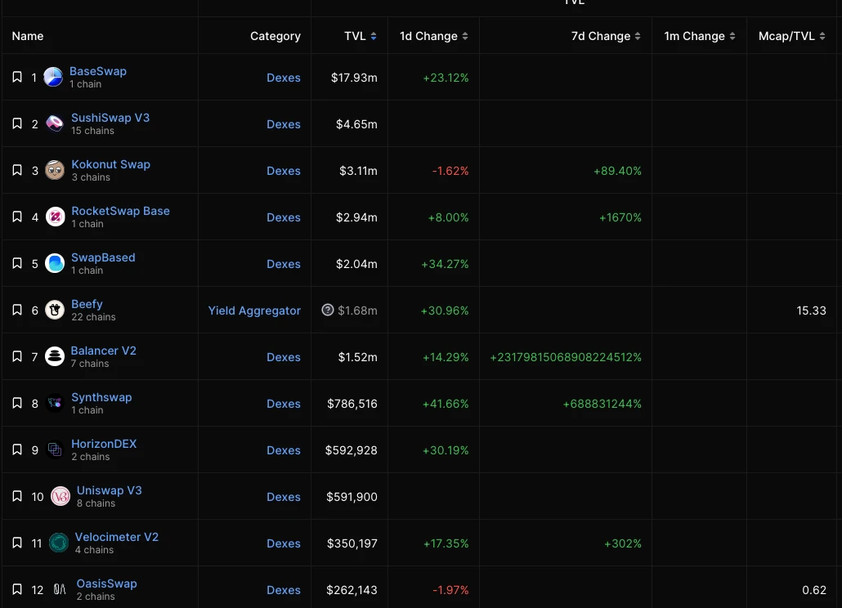Click the Name column header
842x608 pixels.
28,36
